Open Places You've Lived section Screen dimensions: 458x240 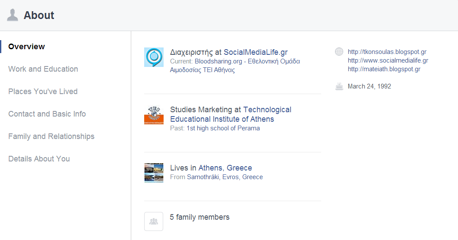[43, 92]
